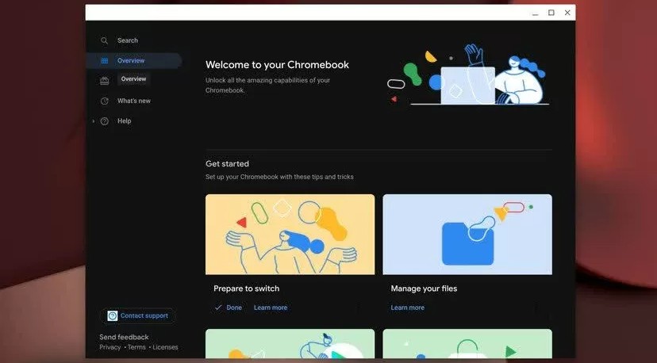
Task: Open the Manage your files illustration card
Action: click(467, 235)
